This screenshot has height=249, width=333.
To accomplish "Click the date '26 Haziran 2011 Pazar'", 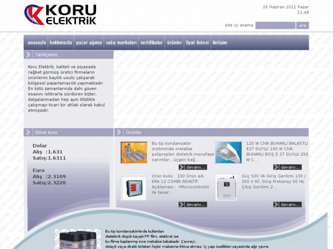I will (286, 7).
